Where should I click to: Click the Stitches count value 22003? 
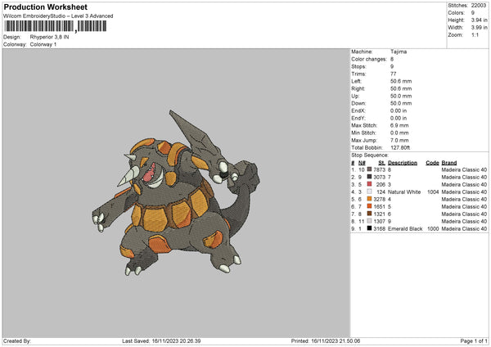tap(480, 5)
